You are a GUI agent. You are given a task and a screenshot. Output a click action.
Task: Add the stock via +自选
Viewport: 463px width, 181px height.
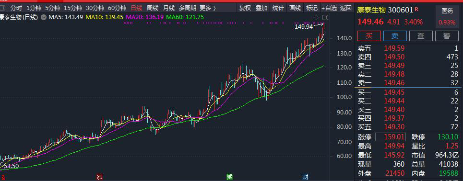pyautogui.click(x=329, y=8)
